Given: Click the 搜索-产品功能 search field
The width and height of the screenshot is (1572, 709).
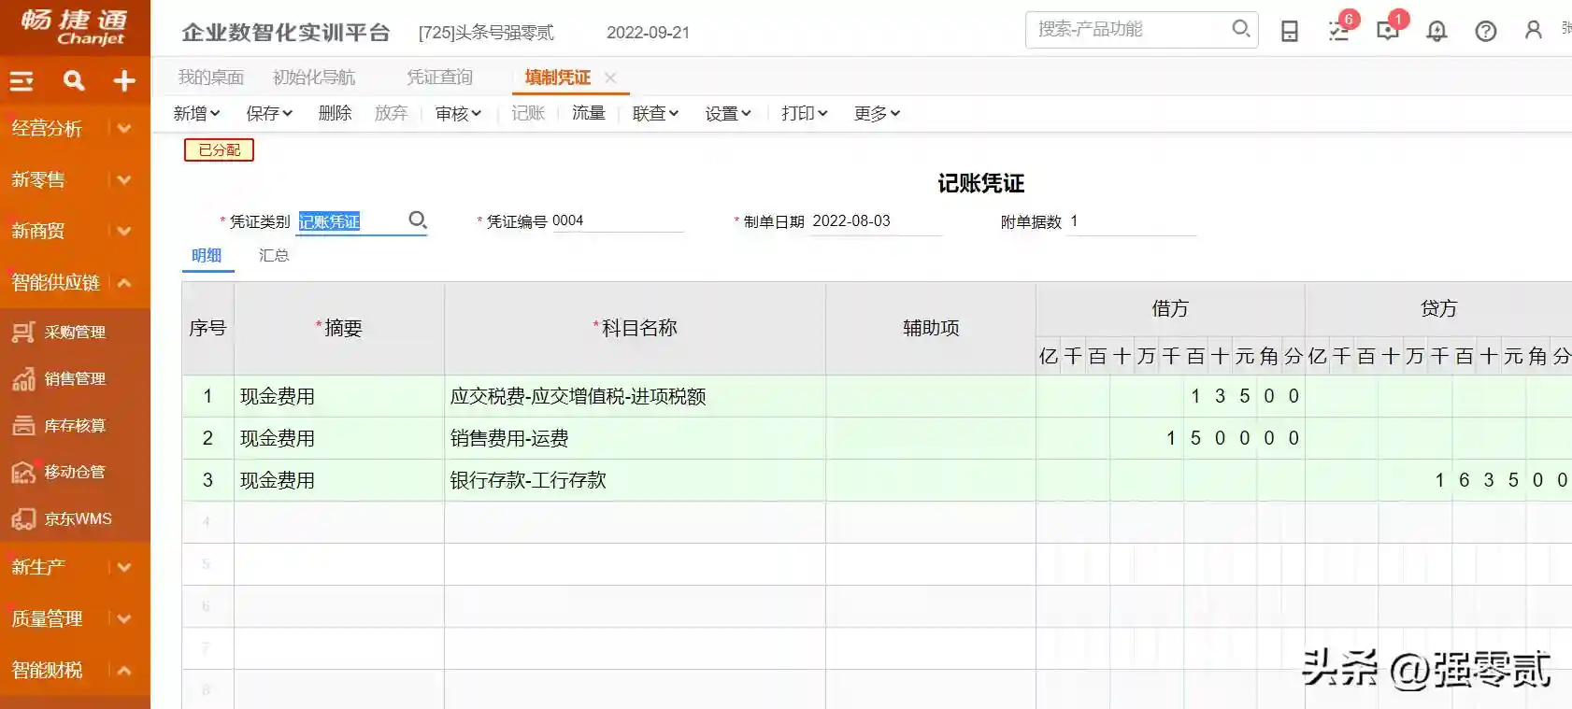Looking at the screenshot, I should pyautogui.click(x=1131, y=29).
